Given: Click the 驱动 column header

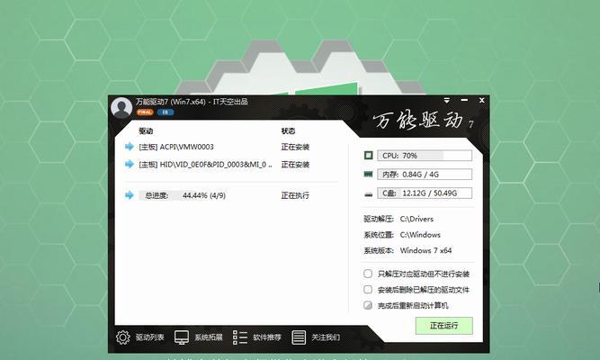Looking at the screenshot, I should click(146, 131).
